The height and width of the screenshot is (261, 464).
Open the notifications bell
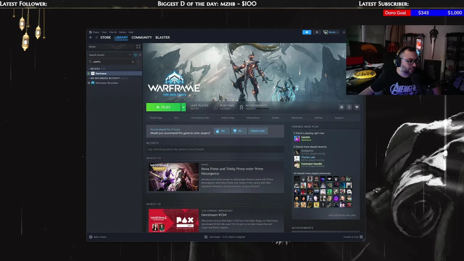(x=317, y=32)
